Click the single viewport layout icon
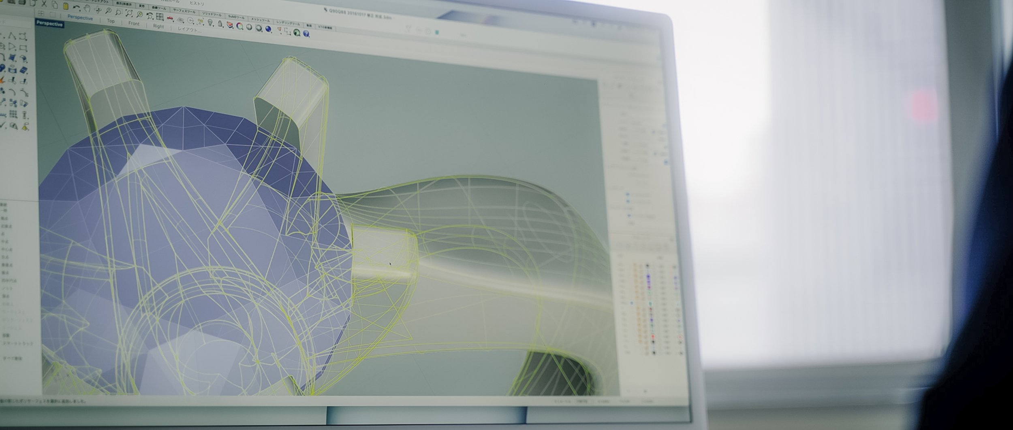The height and width of the screenshot is (430, 1013). tap(52, 15)
